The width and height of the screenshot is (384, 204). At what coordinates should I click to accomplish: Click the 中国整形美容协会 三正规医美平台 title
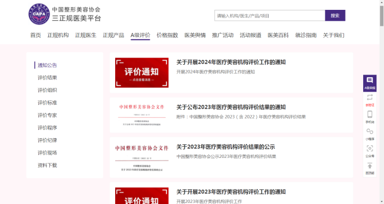pyautogui.click(x=76, y=14)
